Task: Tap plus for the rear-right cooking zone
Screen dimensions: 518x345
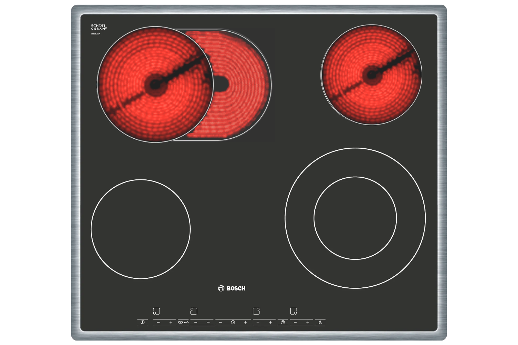Action: coord(270,322)
